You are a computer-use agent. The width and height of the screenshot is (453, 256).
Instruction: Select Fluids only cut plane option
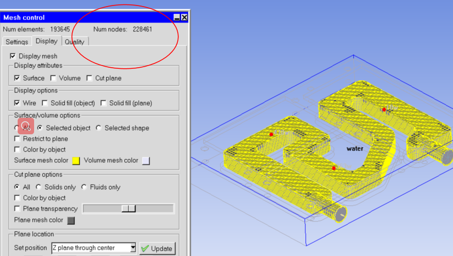click(x=84, y=187)
